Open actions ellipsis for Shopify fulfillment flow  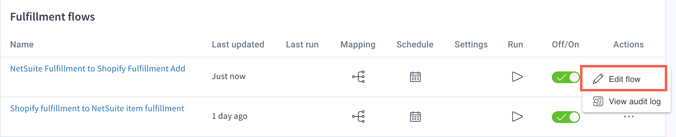pyautogui.click(x=629, y=117)
